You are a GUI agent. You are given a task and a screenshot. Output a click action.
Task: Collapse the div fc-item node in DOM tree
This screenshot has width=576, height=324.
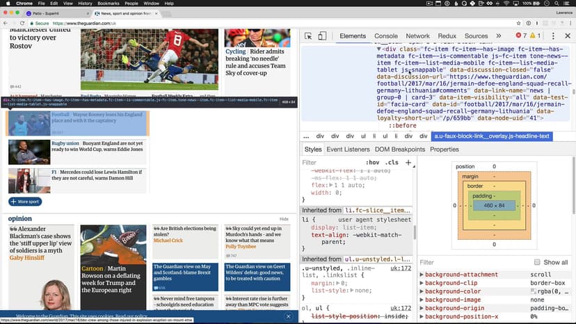379,49
